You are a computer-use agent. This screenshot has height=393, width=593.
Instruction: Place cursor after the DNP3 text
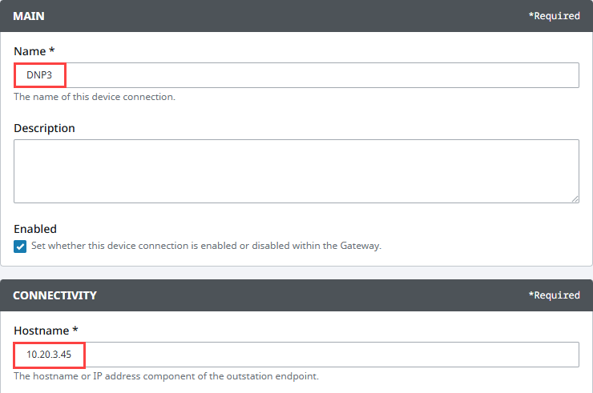53,75
